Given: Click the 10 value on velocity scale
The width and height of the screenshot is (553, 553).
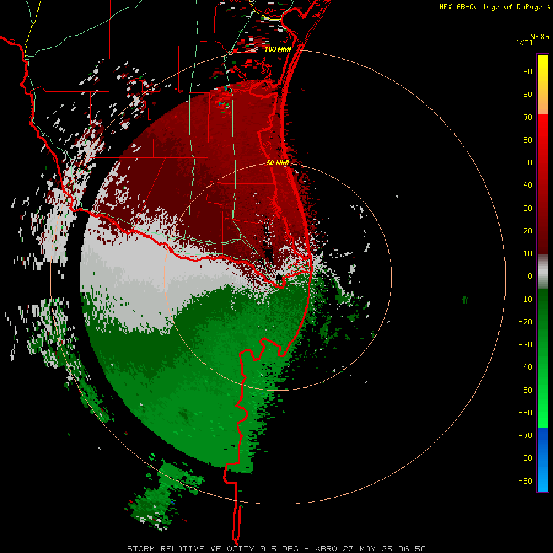Looking at the screenshot, I should coord(528,254).
